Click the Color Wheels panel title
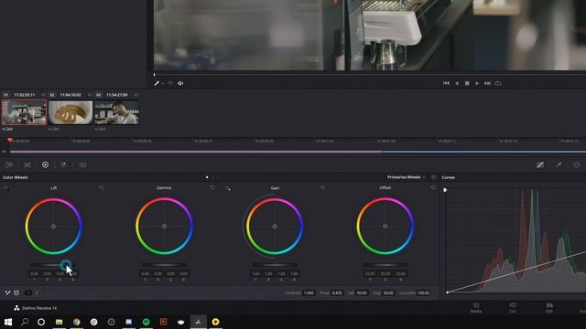This screenshot has width=586, height=329. (16, 177)
